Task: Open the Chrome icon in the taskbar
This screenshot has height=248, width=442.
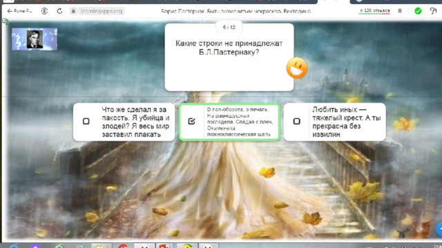Action: coord(123,246)
